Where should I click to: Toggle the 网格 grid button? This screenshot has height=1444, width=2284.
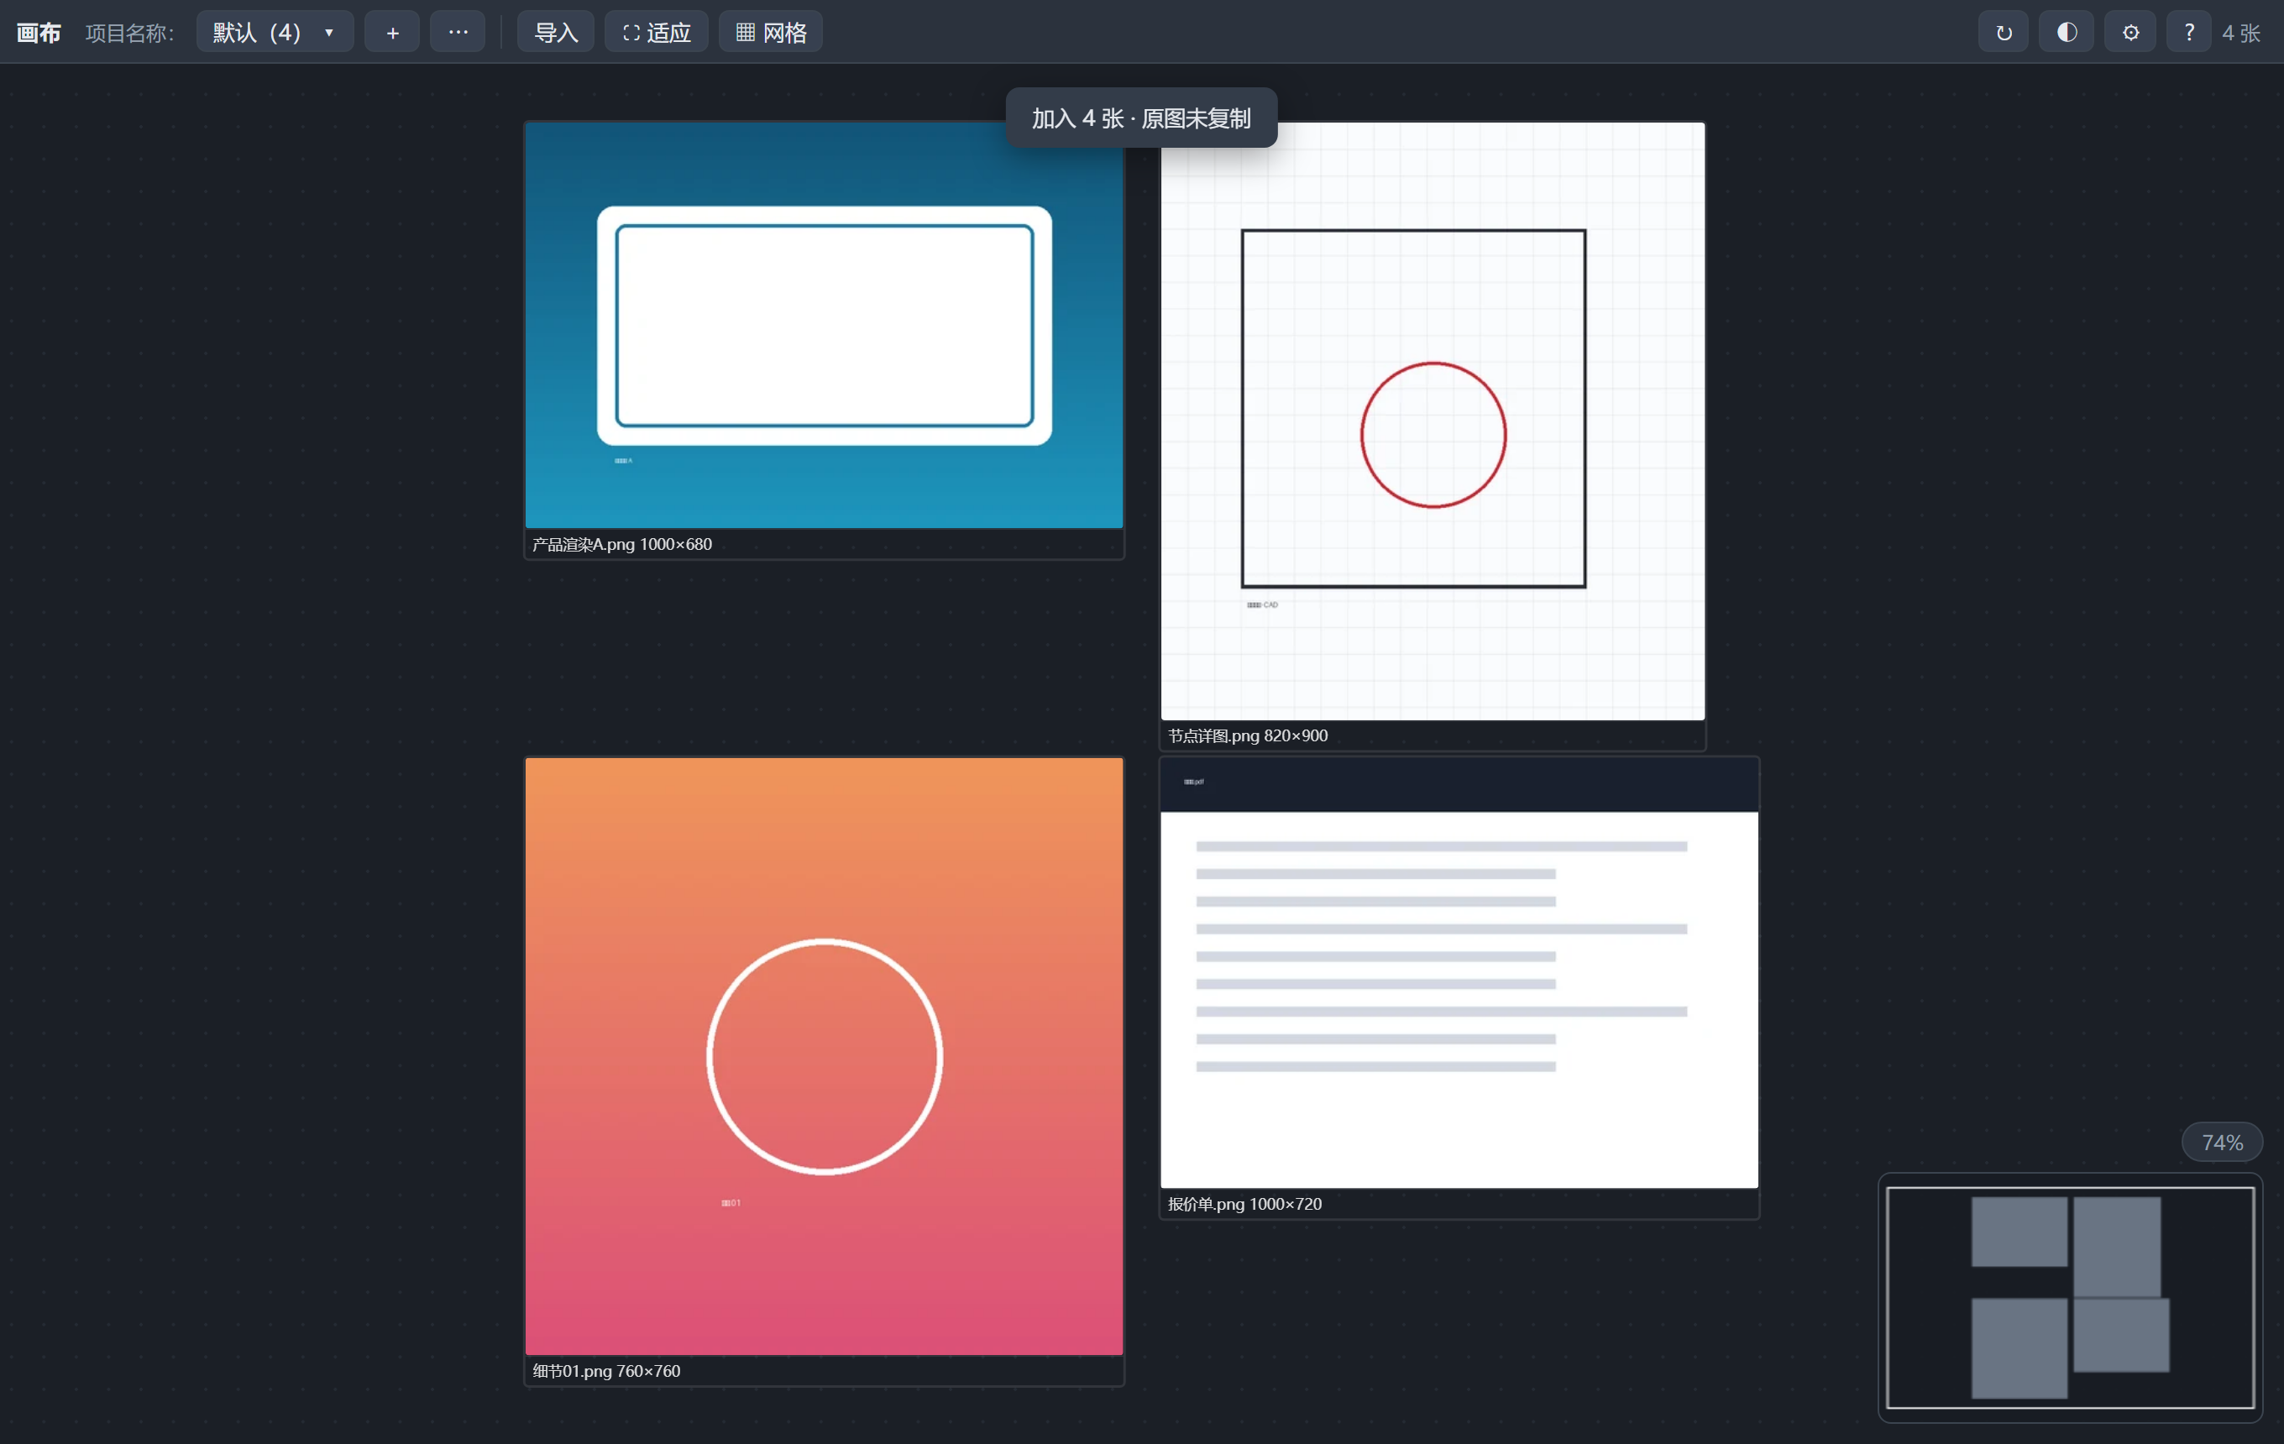(x=770, y=32)
